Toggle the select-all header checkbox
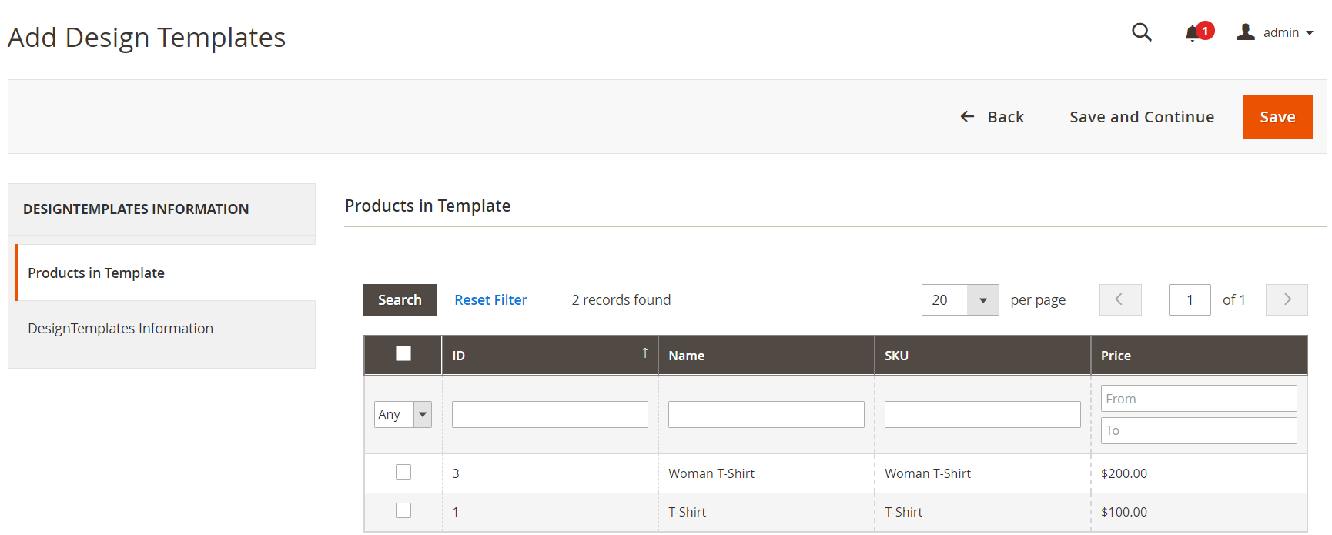Viewport: 1332px width, 535px height. click(403, 353)
